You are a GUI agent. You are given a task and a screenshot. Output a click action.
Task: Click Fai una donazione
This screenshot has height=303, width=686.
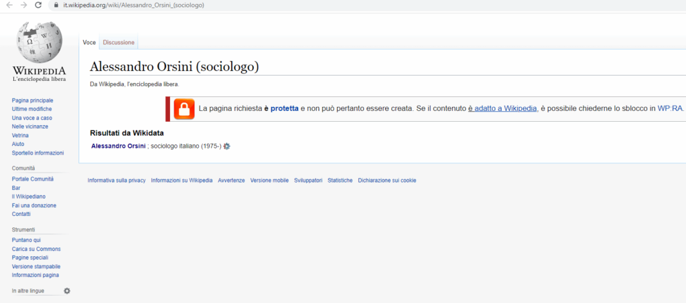pyautogui.click(x=33, y=205)
